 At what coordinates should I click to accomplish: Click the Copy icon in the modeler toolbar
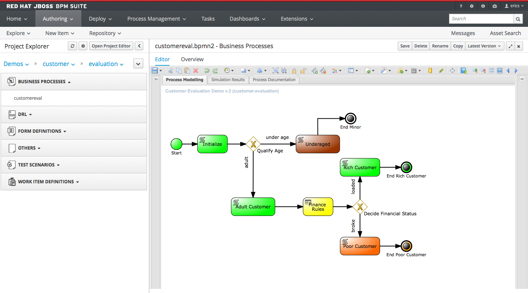179,70
